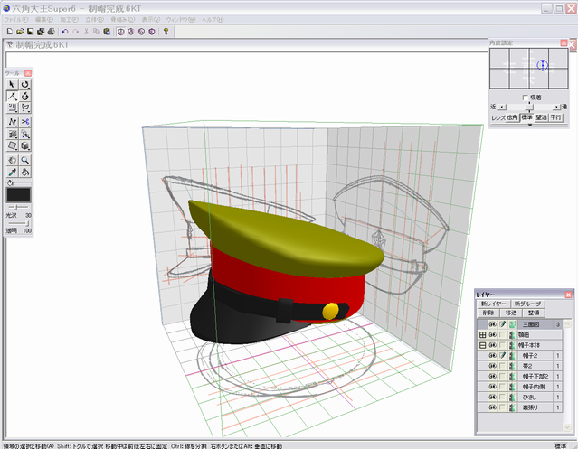Activate the hand pan tool
This screenshot has height=449, width=578.
[13, 158]
